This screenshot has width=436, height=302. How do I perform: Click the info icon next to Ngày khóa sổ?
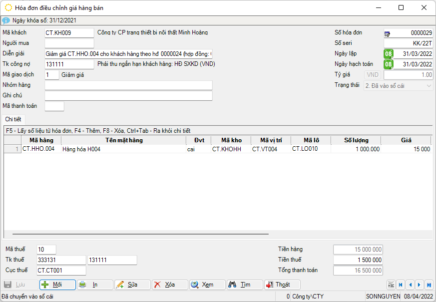click(x=6, y=20)
